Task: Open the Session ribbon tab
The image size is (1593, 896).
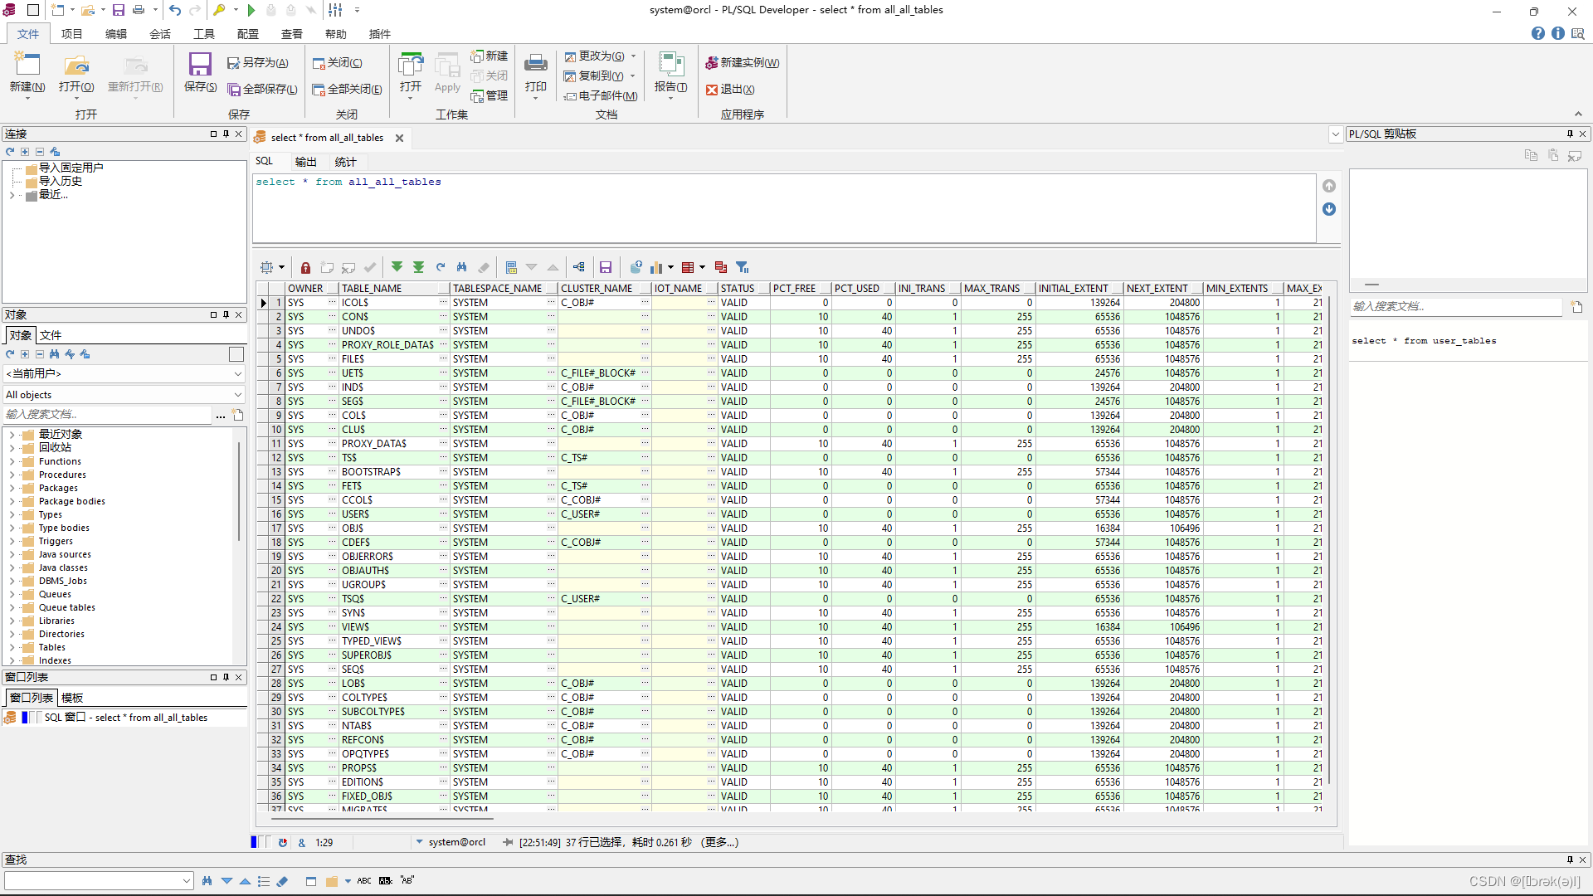Action: pyautogui.click(x=160, y=34)
